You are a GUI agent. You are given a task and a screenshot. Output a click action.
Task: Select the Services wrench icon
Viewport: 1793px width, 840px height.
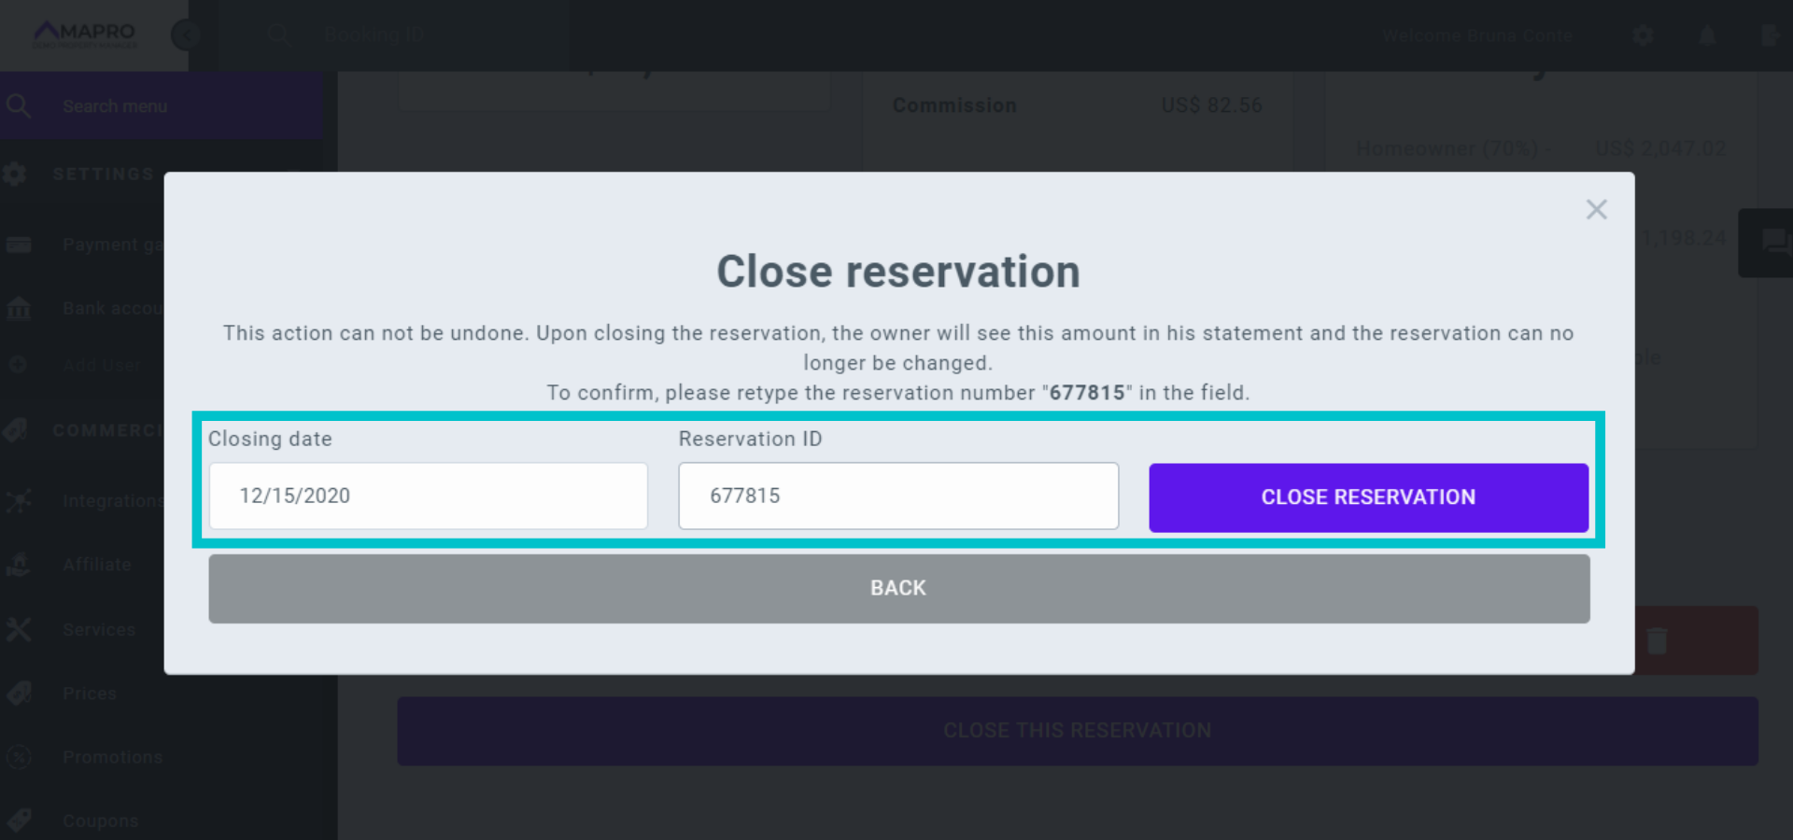click(18, 629)
